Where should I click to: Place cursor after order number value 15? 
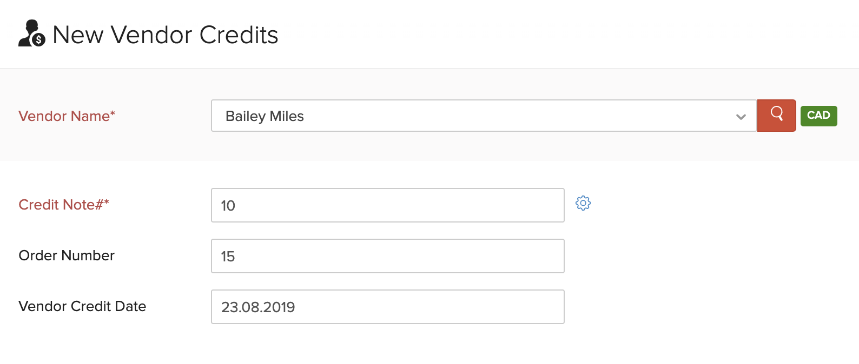[236, 257]
